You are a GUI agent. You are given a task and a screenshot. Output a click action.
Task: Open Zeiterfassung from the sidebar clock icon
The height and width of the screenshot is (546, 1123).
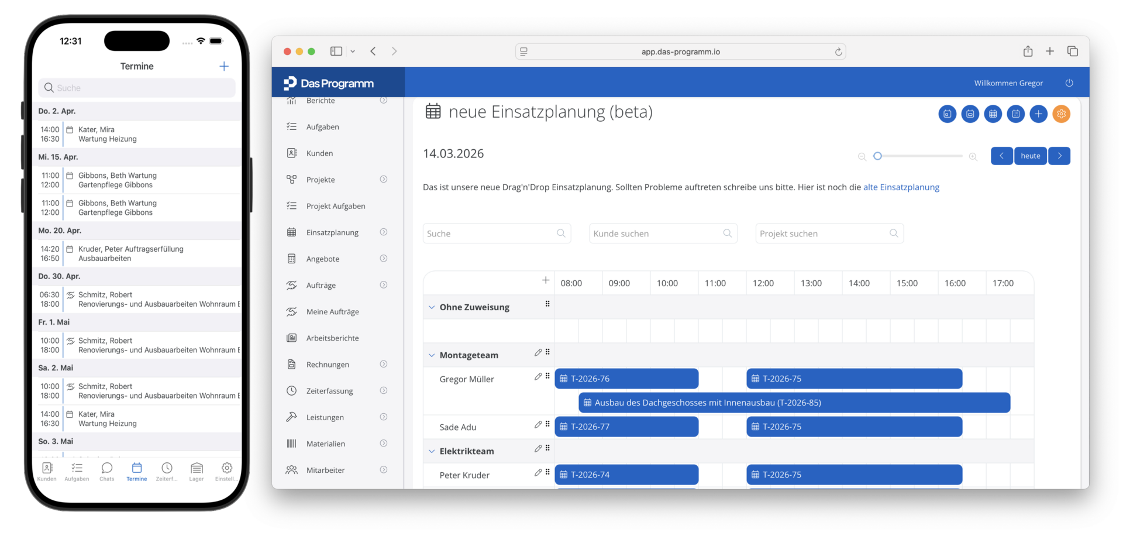[292, 390]
